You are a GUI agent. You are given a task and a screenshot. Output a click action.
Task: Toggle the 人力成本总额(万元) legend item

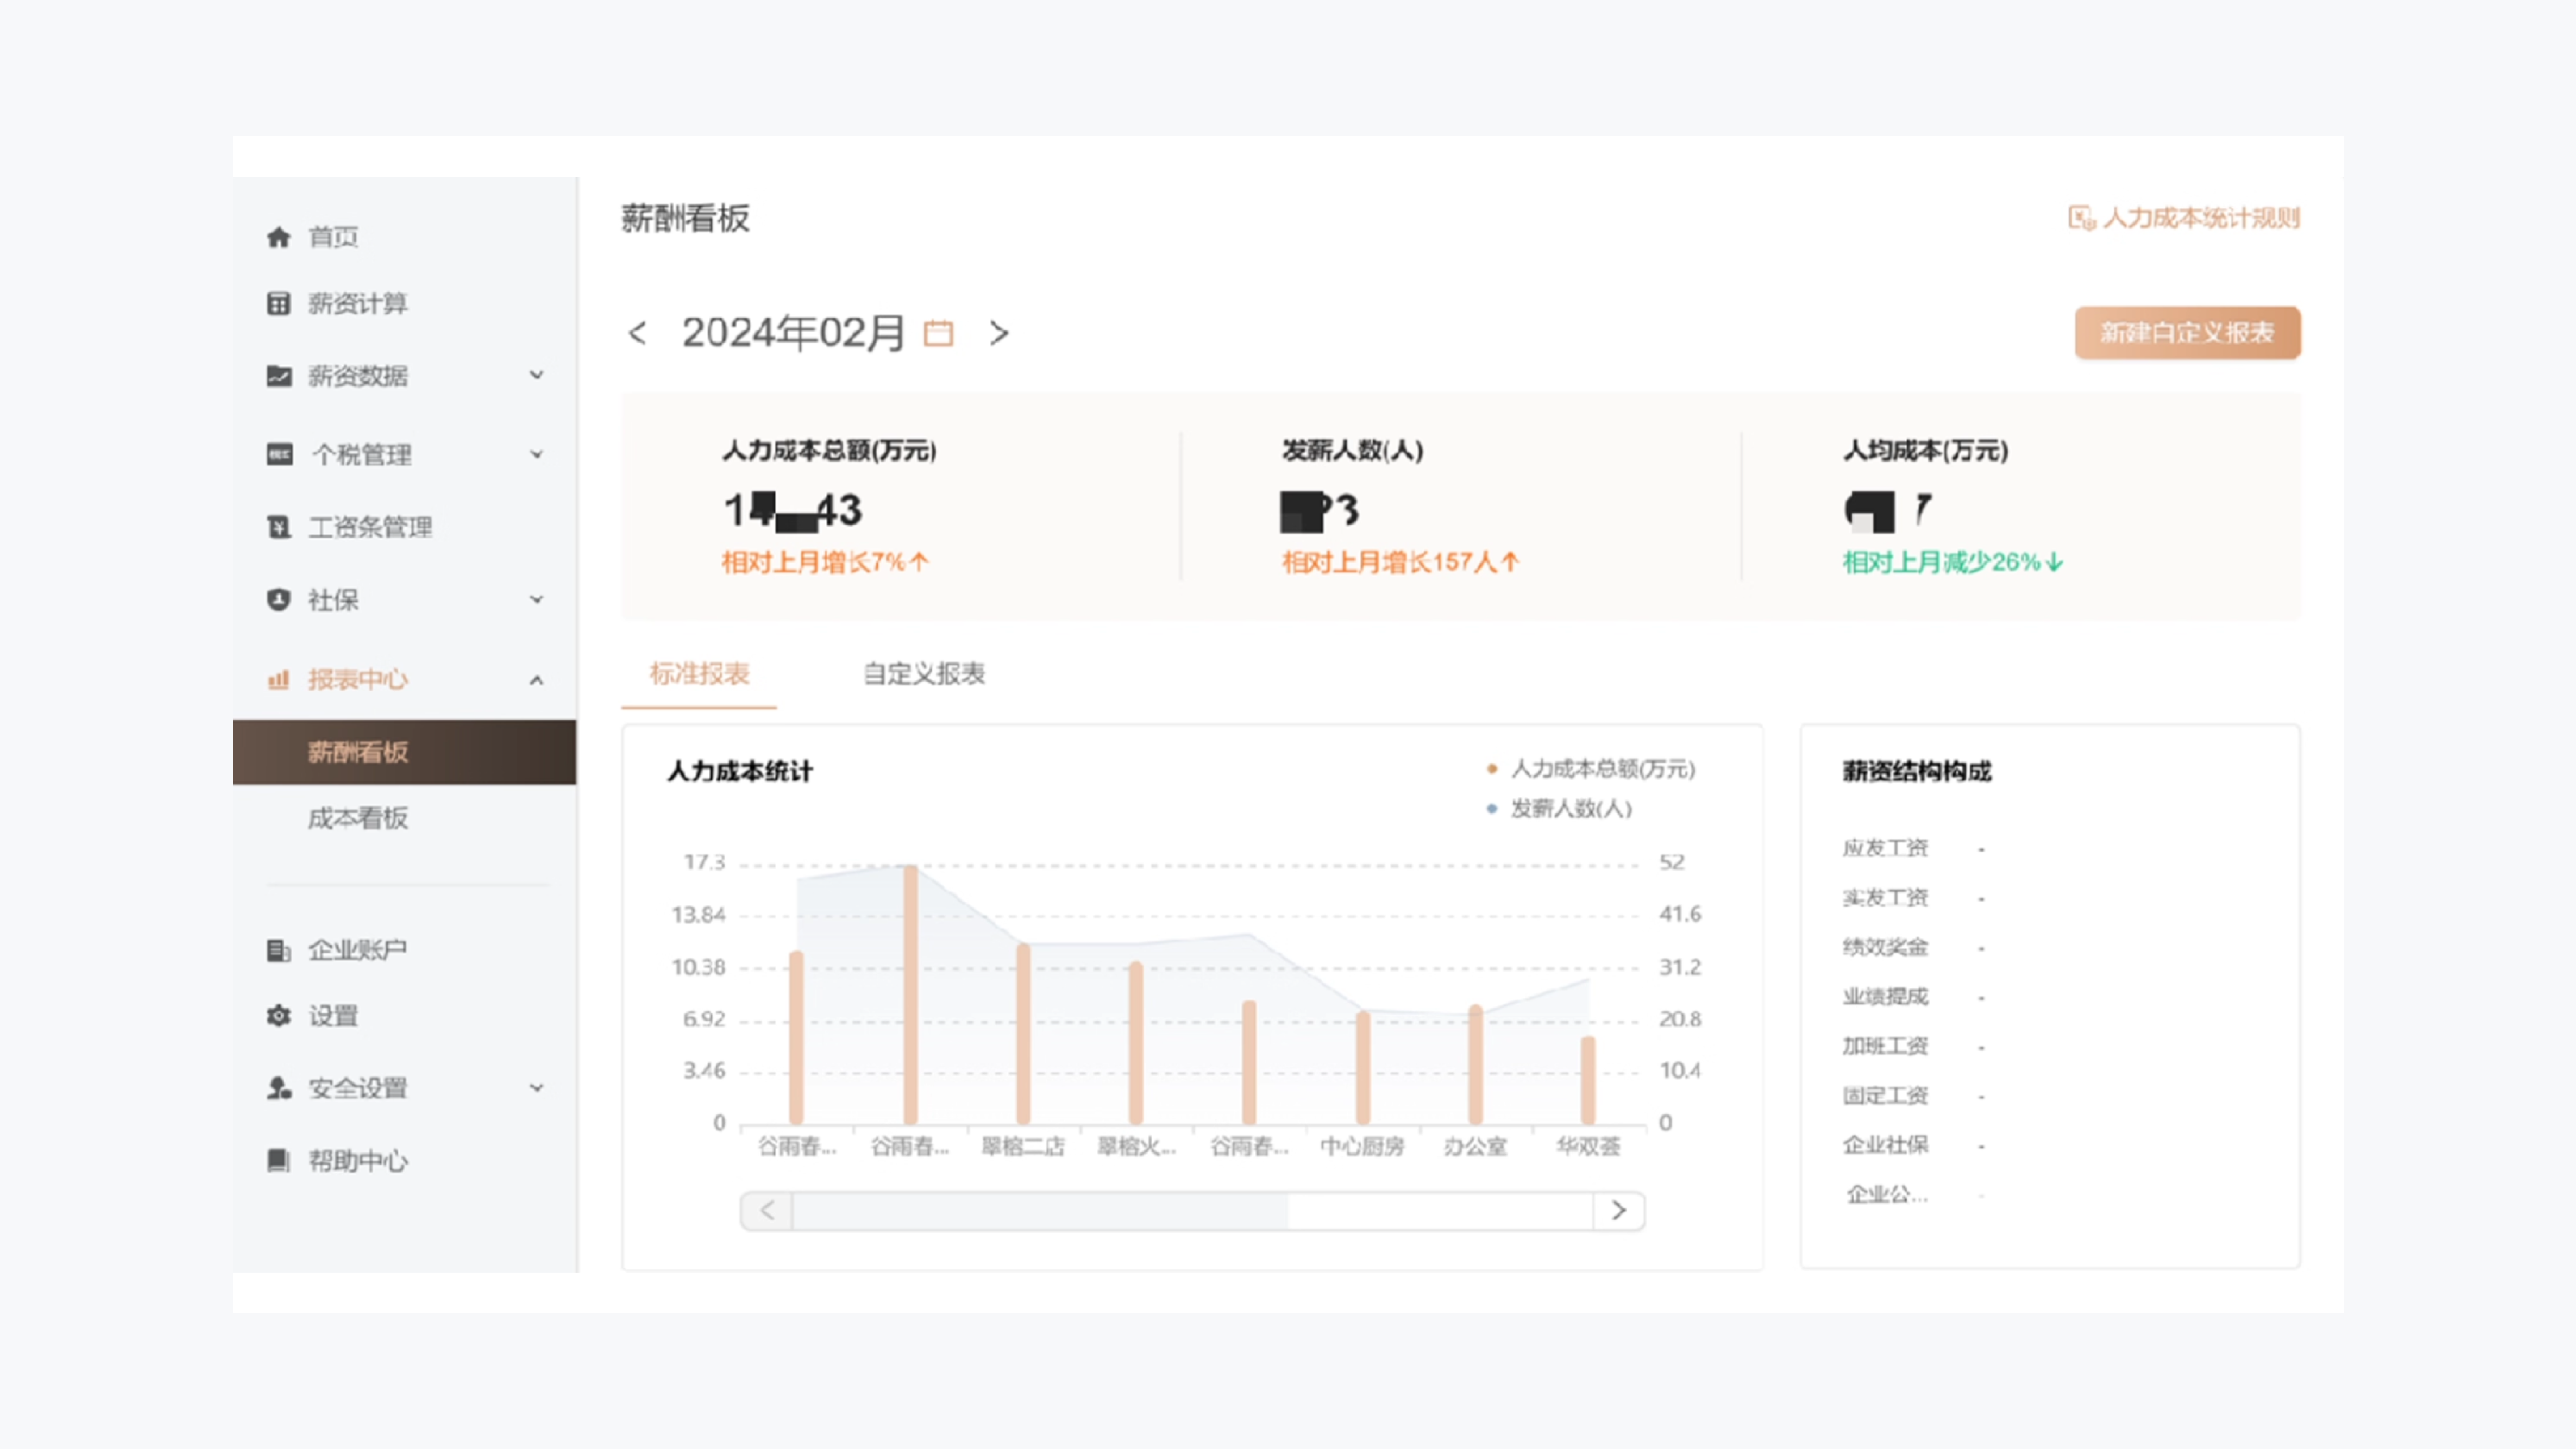point(1591,769)
